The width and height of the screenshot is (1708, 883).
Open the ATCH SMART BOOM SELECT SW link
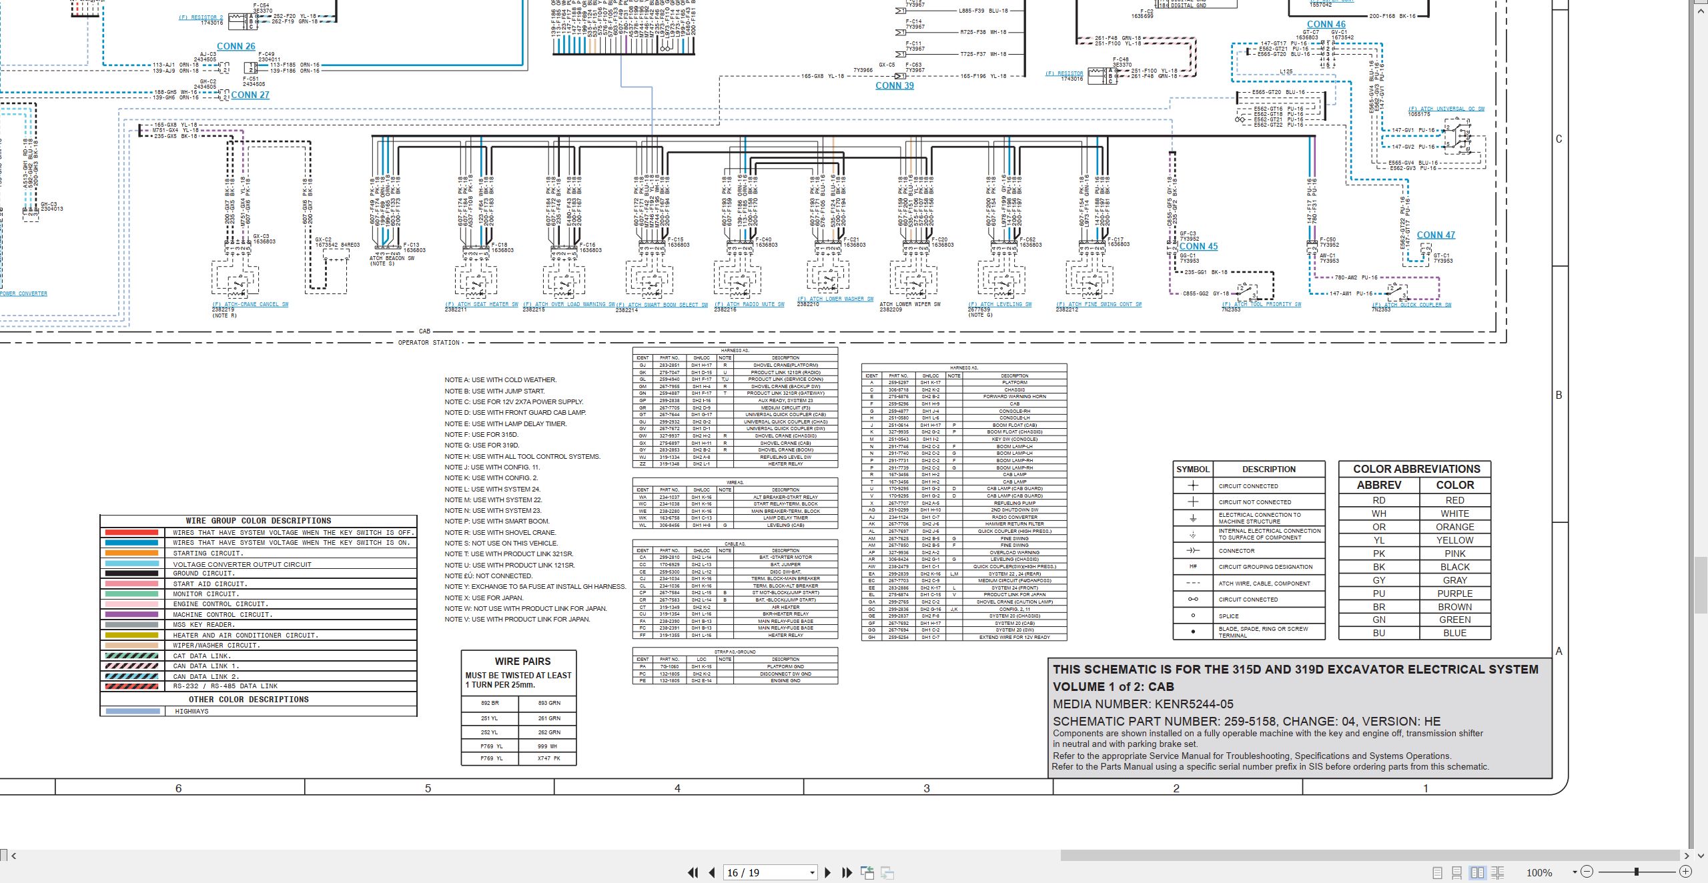coord(662,305)
